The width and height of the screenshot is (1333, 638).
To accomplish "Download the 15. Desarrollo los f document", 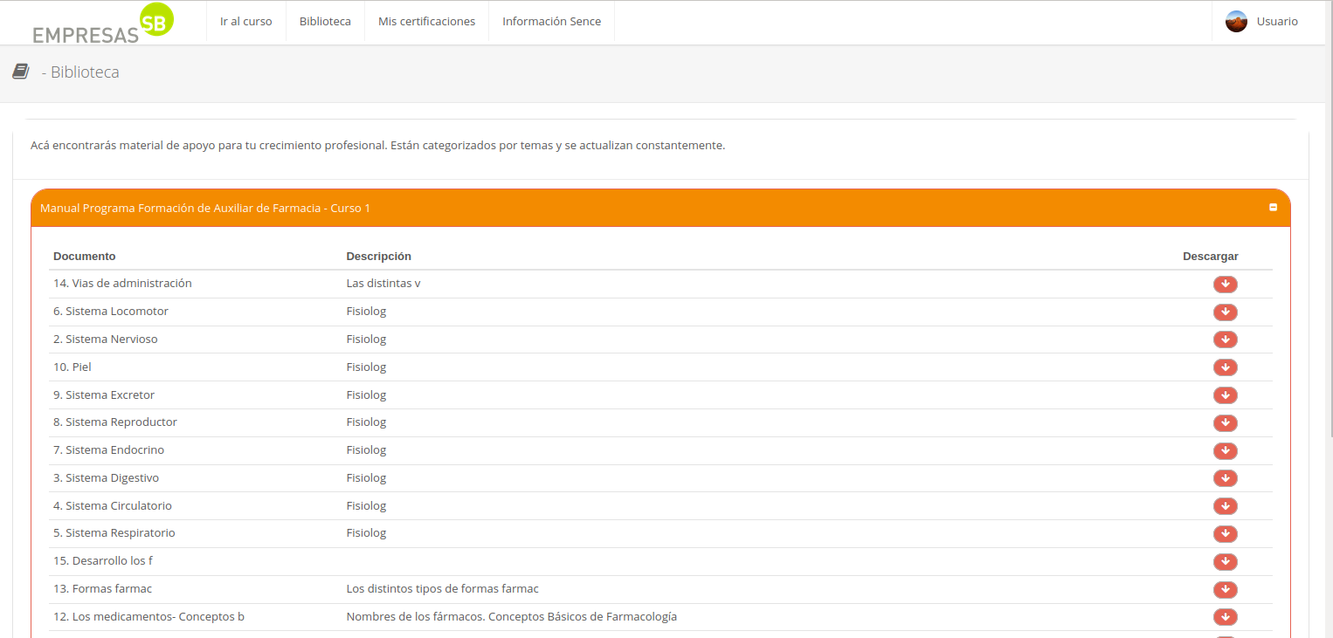I will tap(1225, 562).
